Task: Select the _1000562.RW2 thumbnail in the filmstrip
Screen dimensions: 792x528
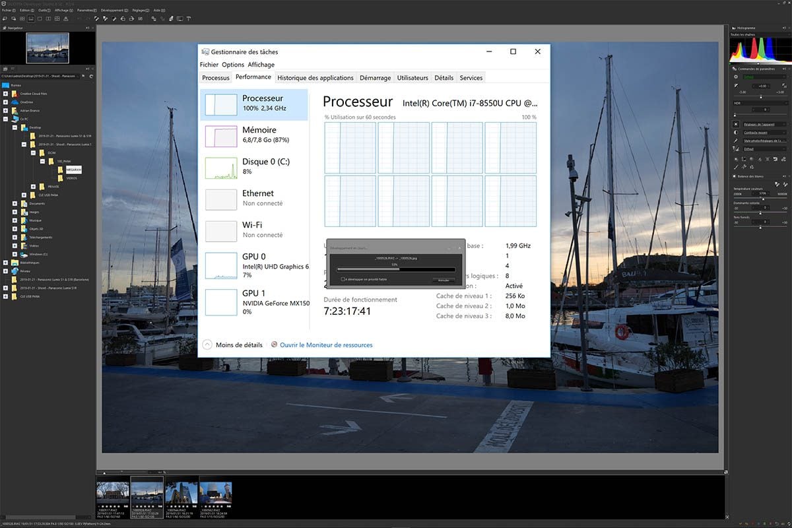Action: [x=215, y=496]
